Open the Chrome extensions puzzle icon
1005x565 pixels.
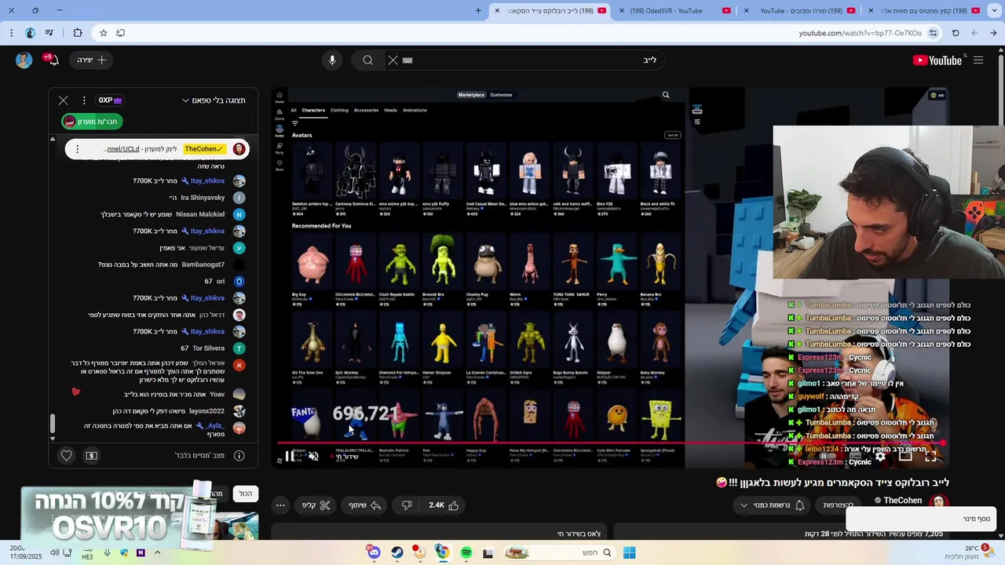click(x=77, y=33)
